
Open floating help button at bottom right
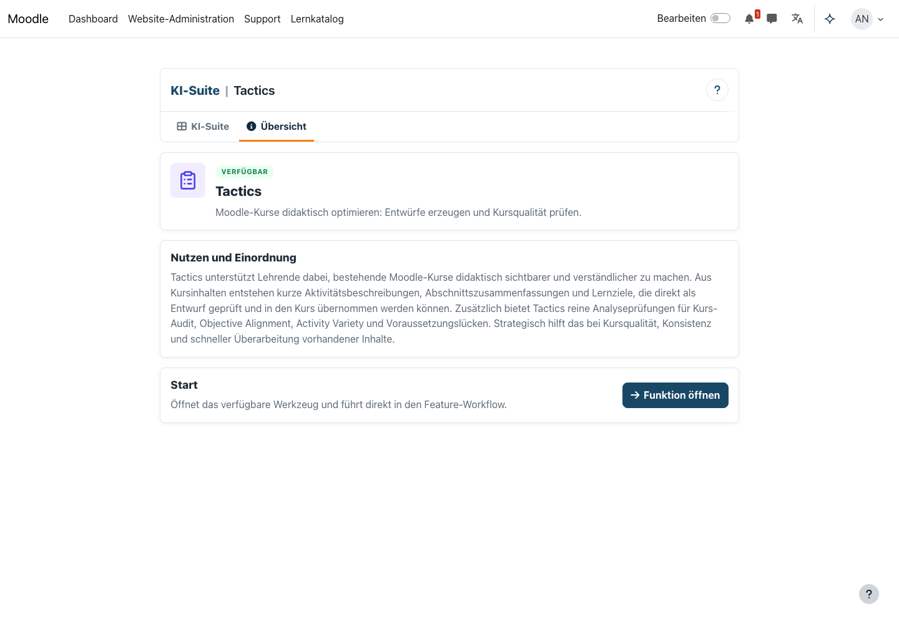[869, 594]
